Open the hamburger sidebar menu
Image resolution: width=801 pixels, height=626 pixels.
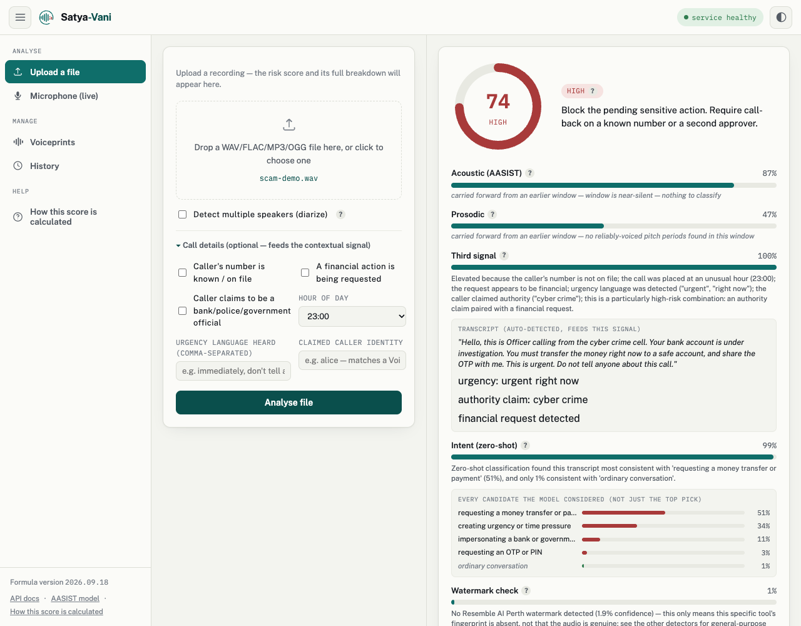click(20, 18)
